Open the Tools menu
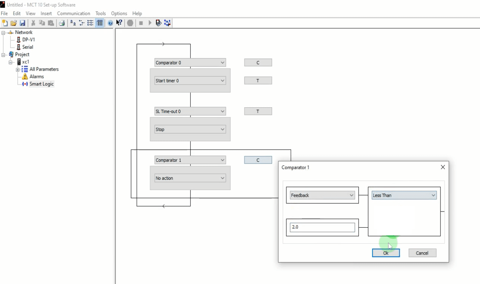 pos(101,14)
